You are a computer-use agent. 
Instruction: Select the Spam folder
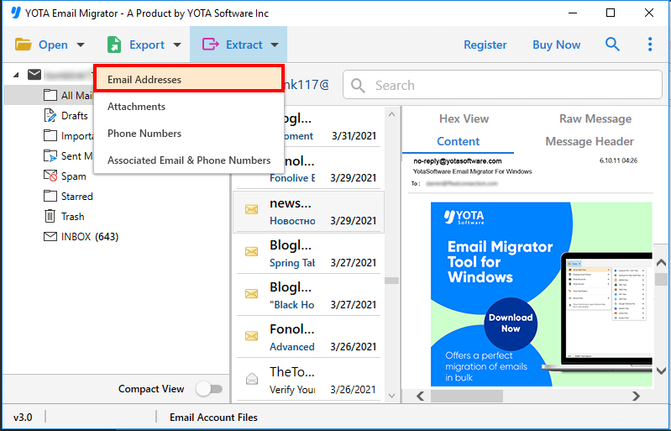74,176
